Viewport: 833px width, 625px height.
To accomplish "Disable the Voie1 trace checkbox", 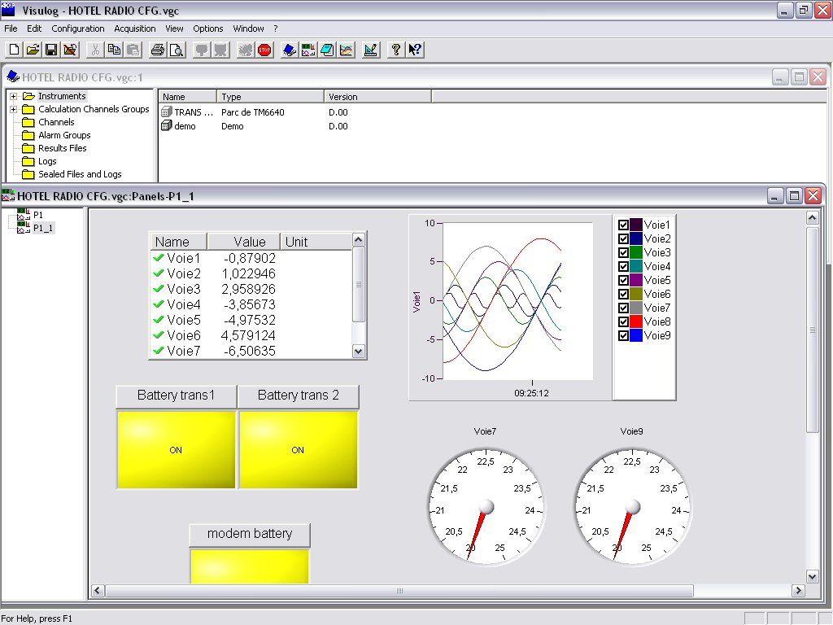I will [625, 225].
